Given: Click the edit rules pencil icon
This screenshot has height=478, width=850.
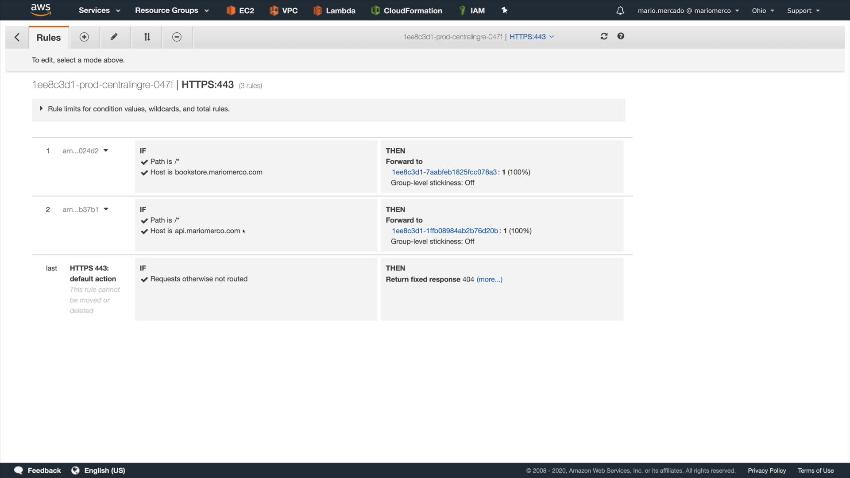Looking at the screenshot, I should coord(114,37).
